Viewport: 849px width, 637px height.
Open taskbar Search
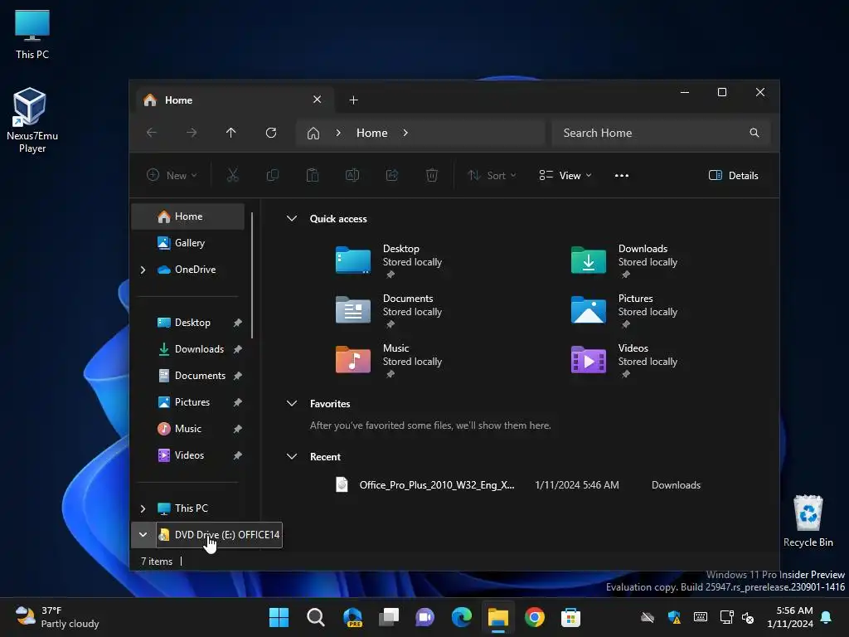(315, 617)
